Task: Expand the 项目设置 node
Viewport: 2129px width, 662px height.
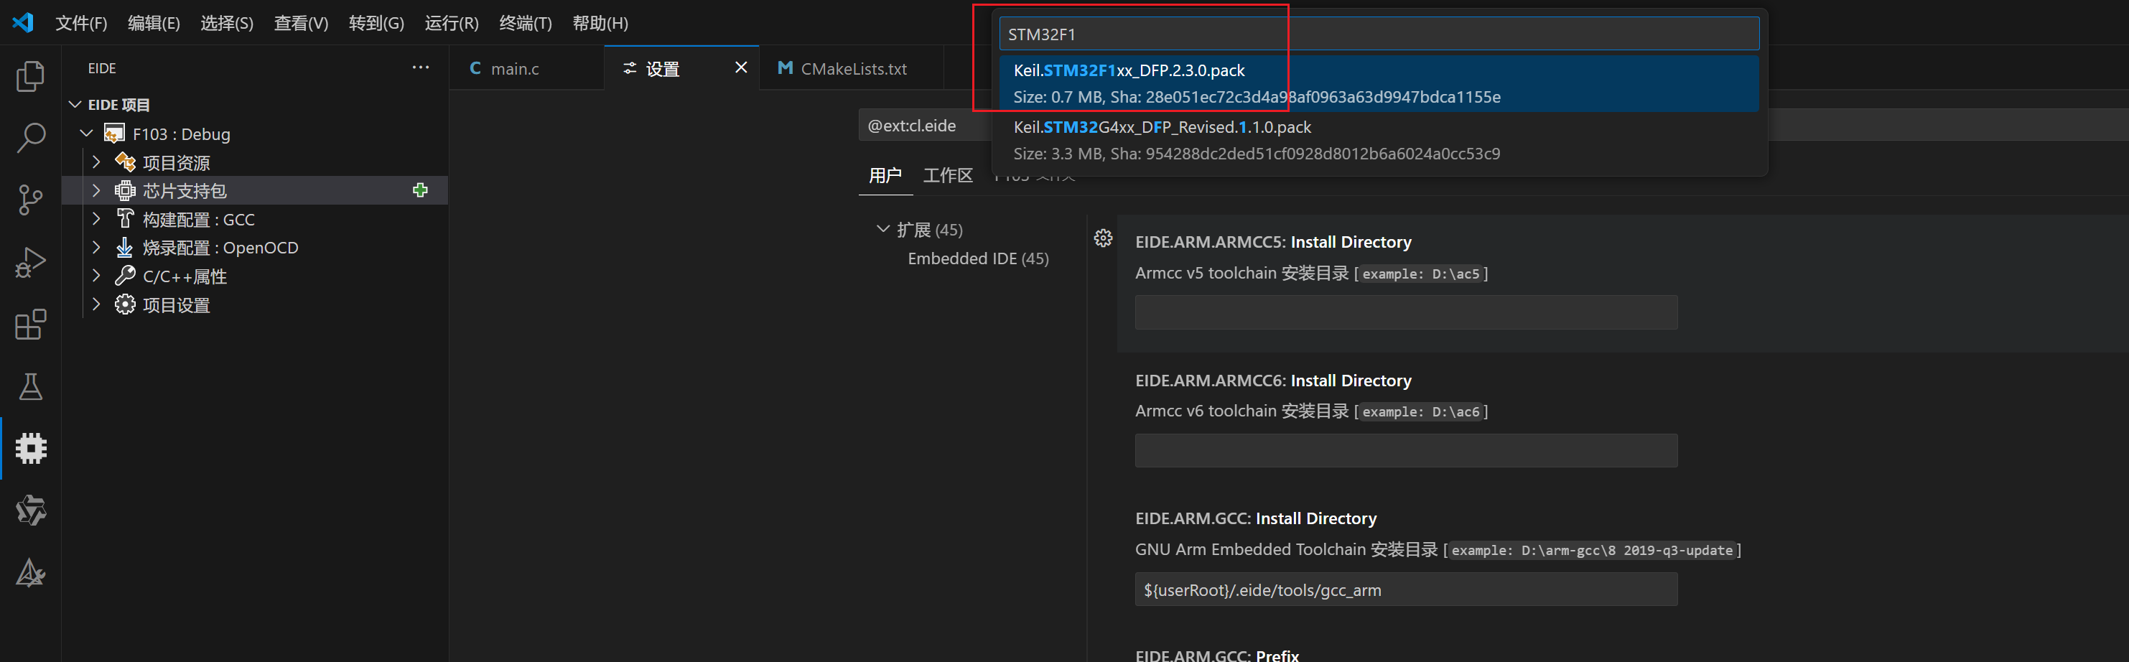Action: pos(97,304)
